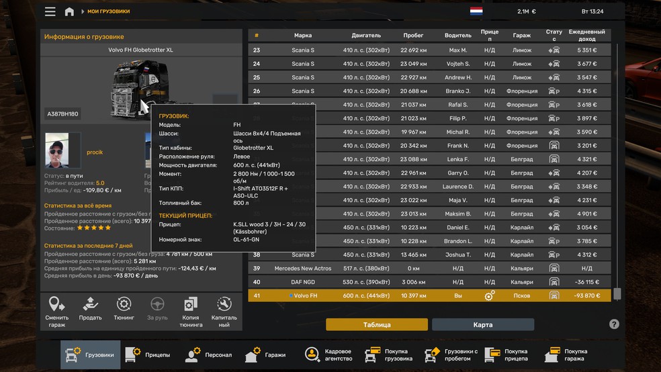Select highlighted row 41 Volvo FH
Image resolution: width=661 pixels, height=372 pixels.
click(x=429, y=295)
